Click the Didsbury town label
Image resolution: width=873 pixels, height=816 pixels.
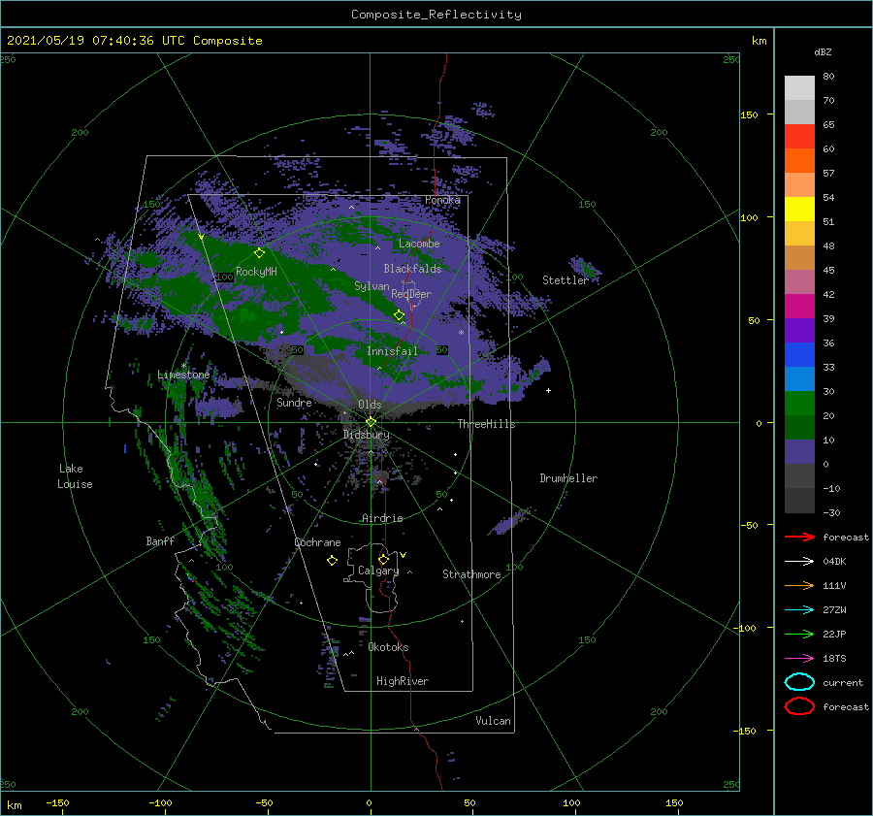click(x=366, y=435)
